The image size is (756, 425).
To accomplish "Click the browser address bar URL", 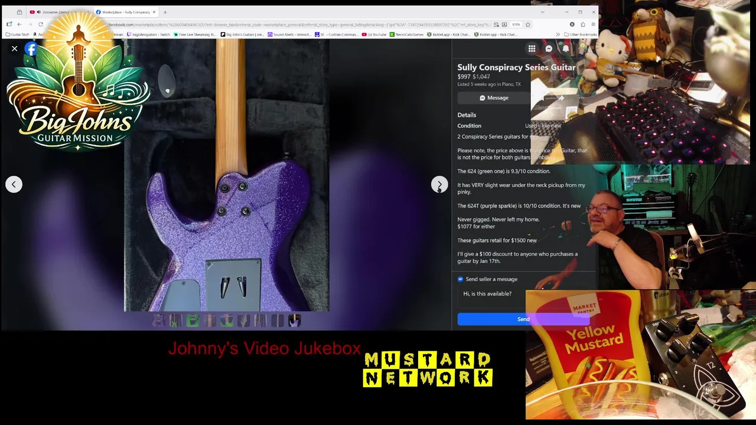I will tap(298, 24).
